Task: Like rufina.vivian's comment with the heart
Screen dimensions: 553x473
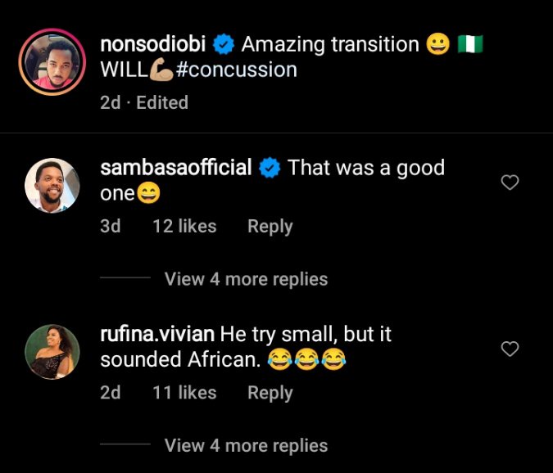Action: [x=510, y=349]
